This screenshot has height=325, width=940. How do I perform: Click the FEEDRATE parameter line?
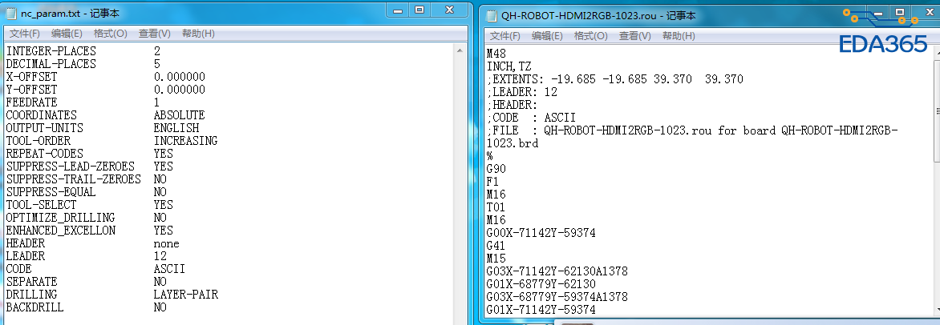pos(83,102)
